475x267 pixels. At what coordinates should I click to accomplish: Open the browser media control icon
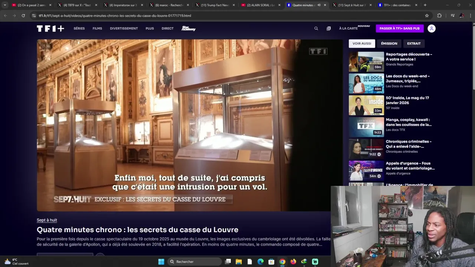(x=452, y=16)
